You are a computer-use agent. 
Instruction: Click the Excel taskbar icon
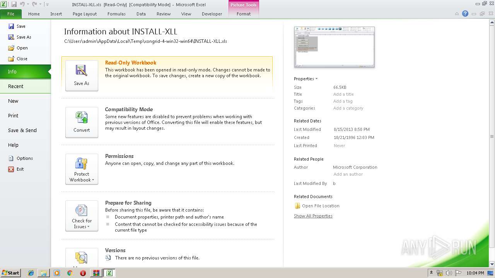pyautogui.click(x=109, y=273)
